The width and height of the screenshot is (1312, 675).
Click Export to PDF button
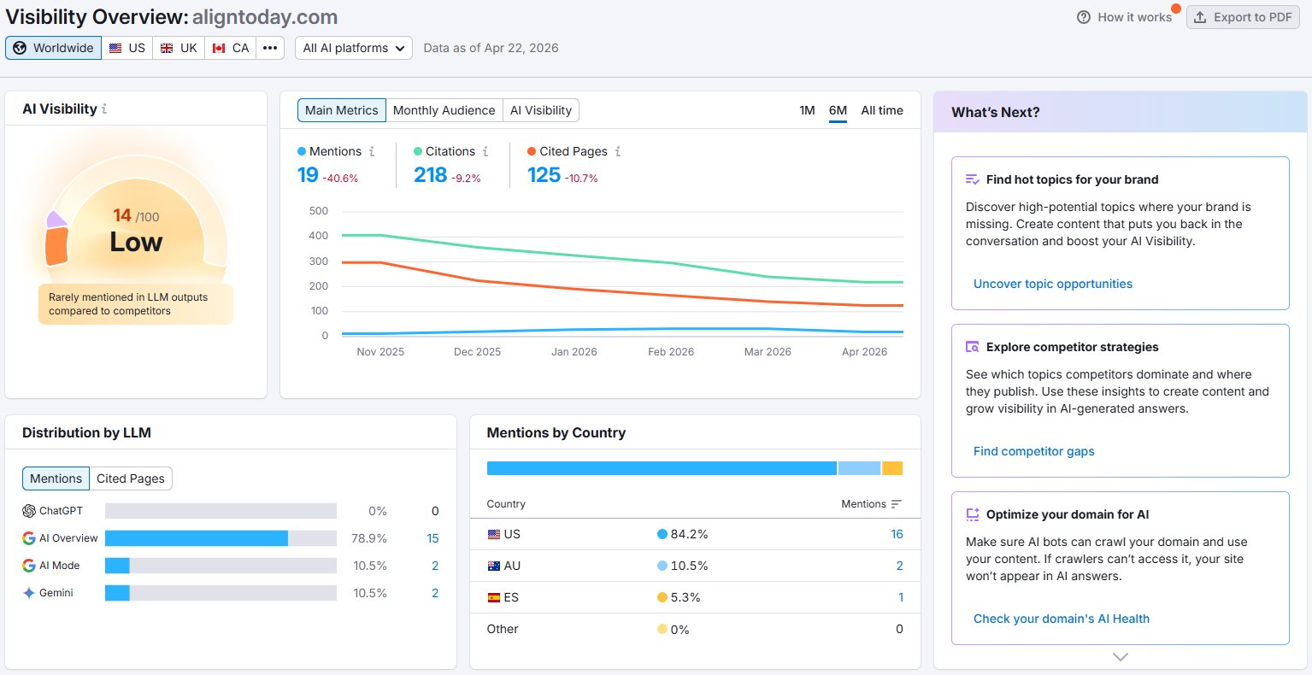[1243, 17]
